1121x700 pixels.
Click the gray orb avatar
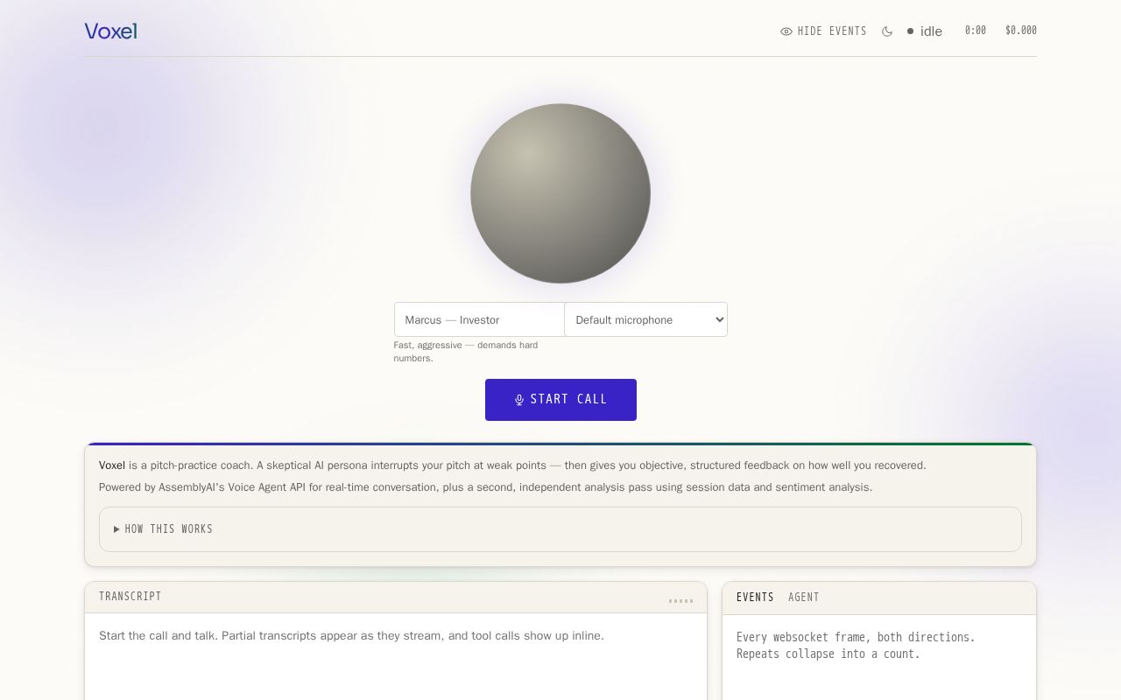click(x=560, y=193)
